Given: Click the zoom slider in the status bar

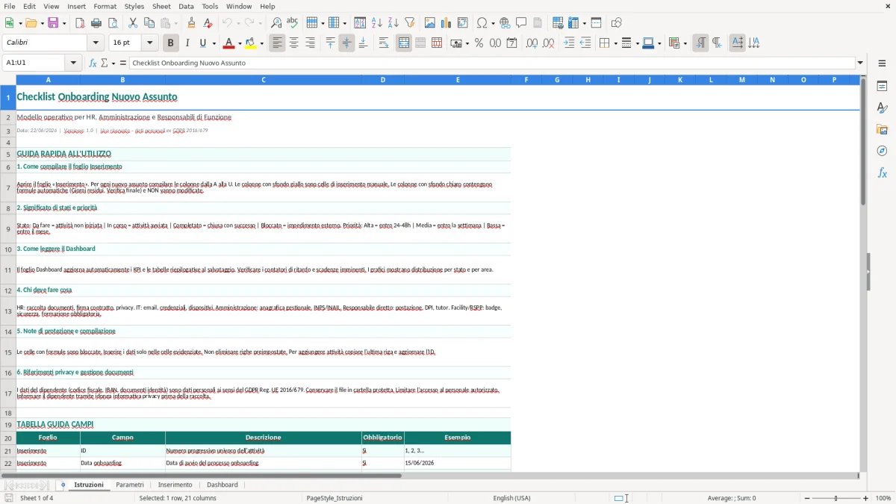Looking at the screenshot, I should pyautogui.click(x=836, y=498).
